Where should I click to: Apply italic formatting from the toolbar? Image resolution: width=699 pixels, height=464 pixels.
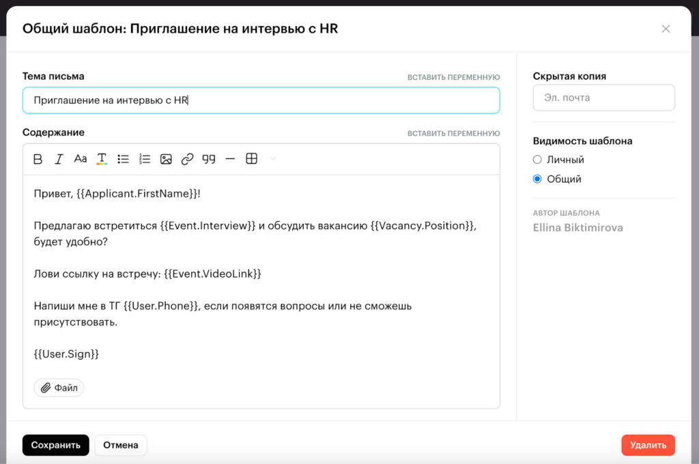59,159
